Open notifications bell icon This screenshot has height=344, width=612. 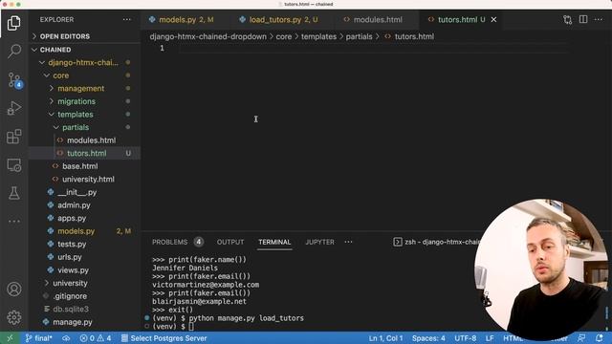[x=600, y=338]
